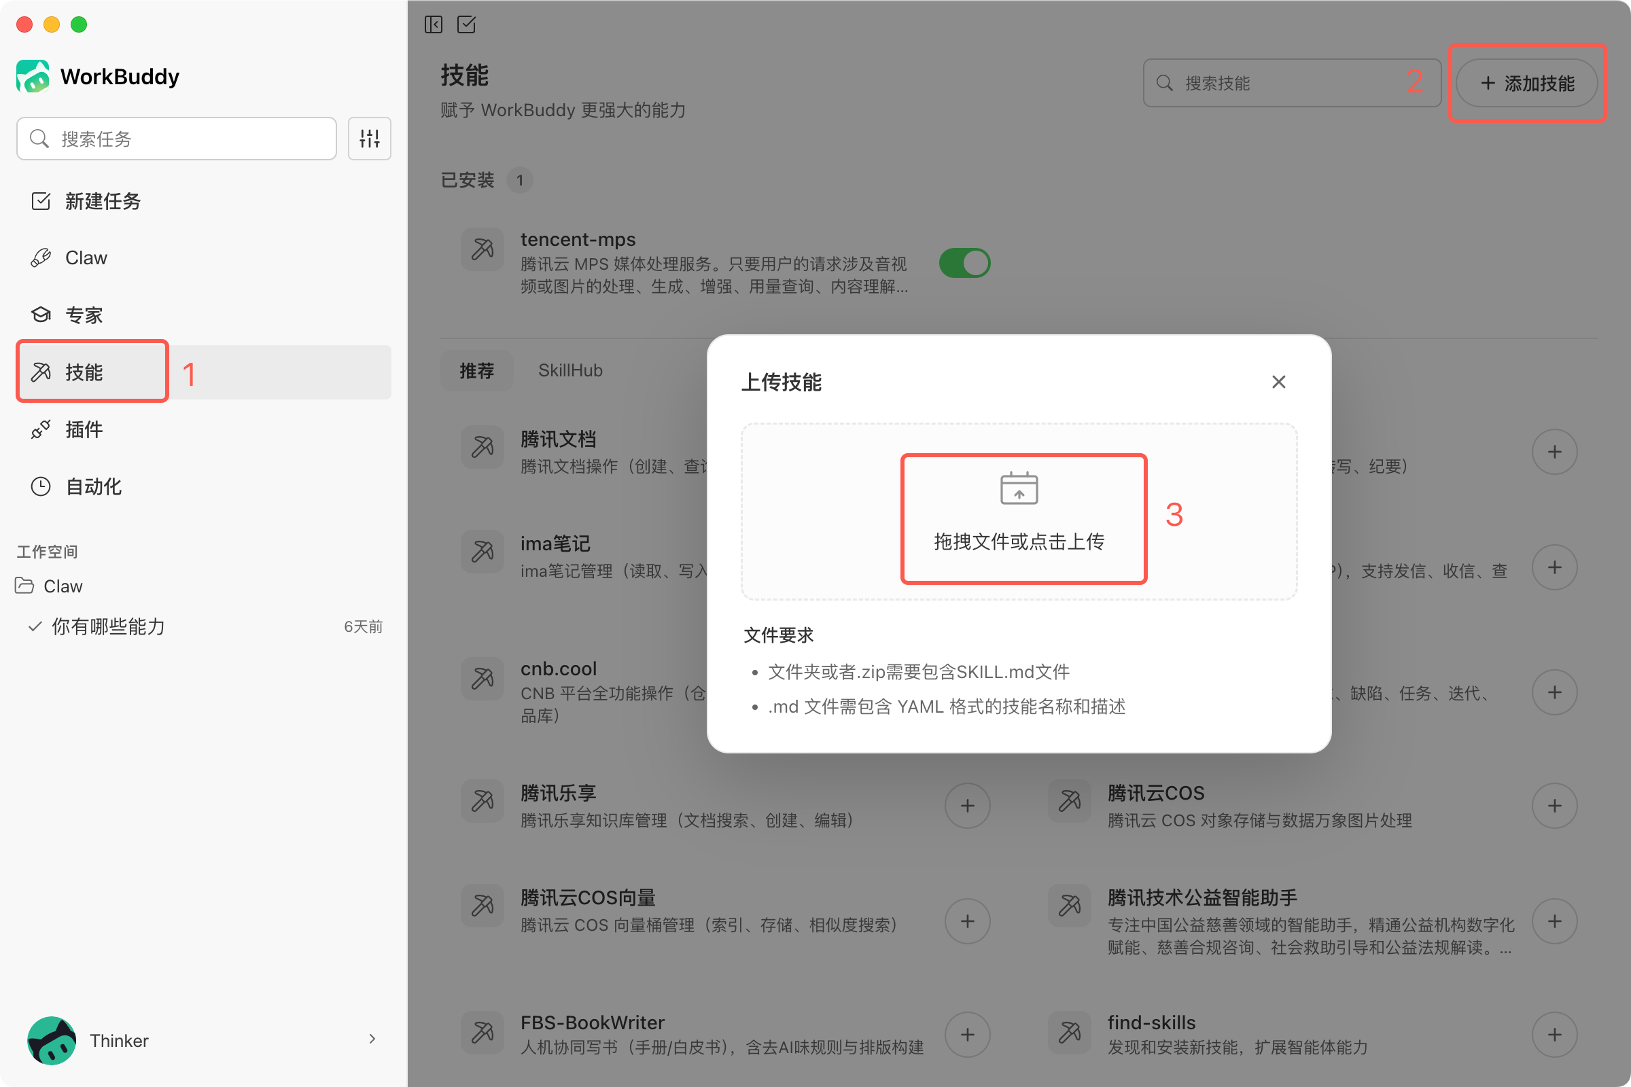The image size is (1631, 1087).
Task: Select the 推荐 tab
Action: click(x=476, y=371)
